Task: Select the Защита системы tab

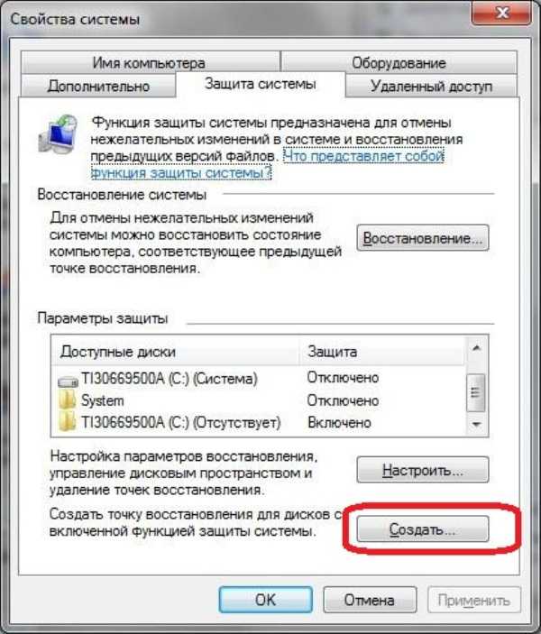Action: coord(261,84)
